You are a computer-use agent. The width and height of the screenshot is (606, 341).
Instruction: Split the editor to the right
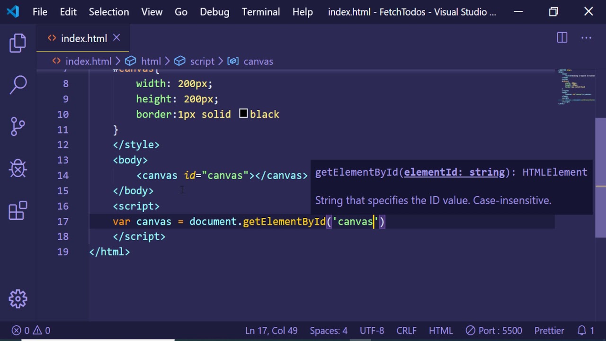(562, 38)
